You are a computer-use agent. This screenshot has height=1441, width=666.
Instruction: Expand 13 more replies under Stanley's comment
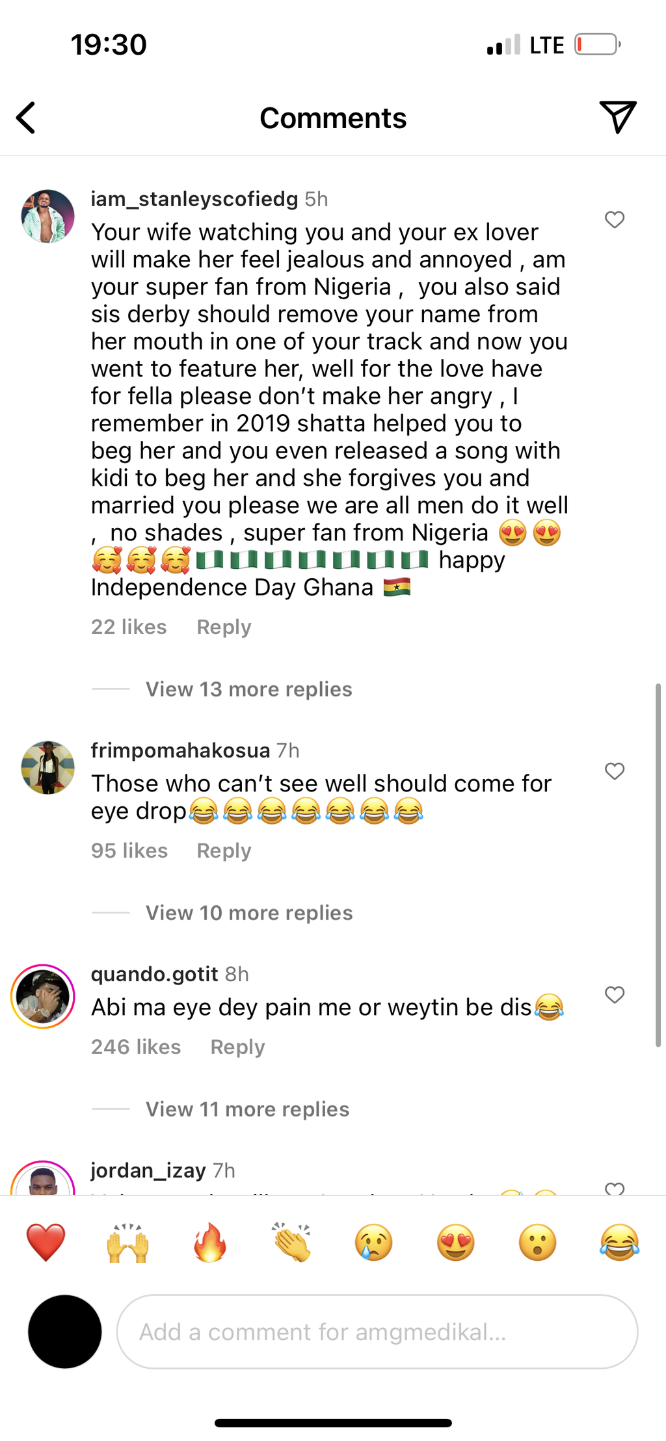(248, 689)
